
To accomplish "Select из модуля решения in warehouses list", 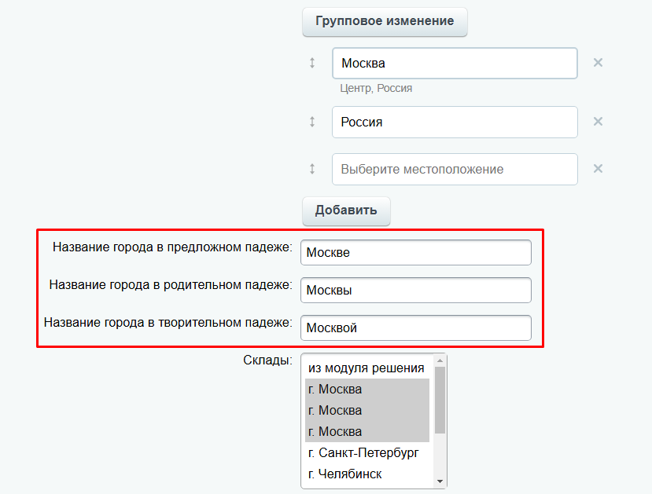I will pos(367,368).
